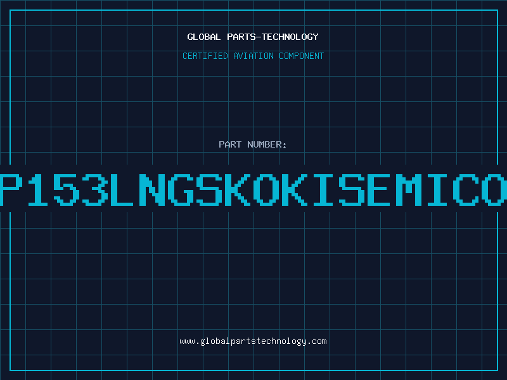The image size is (507, 380).
Task: Open the www.globalpartstechnology.com link
Action: tap(253, 341)
